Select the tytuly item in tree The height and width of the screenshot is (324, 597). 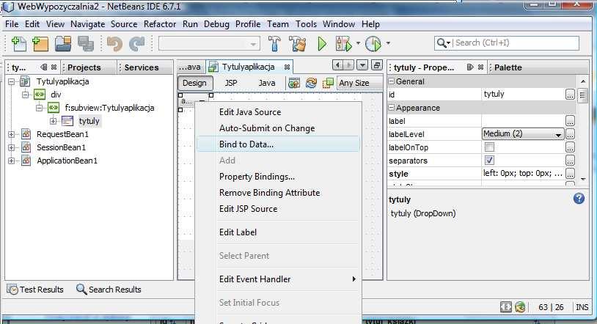click(x=89, y=121)
